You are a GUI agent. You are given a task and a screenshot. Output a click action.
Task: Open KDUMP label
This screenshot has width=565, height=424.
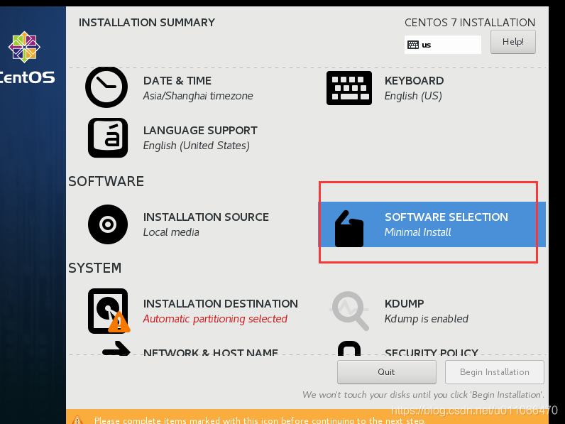point(405,303)
